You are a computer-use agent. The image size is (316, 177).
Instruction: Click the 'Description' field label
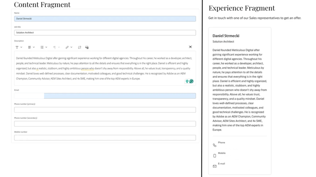pyautogui.click(x=19, y=41)
